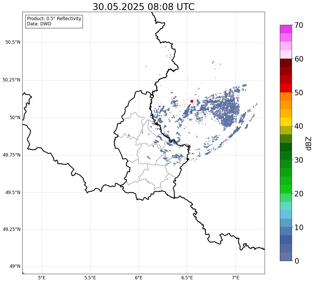Click the 49.5°N latitude label
Viewport: 315px width, 283px height.
click(13, 193)
